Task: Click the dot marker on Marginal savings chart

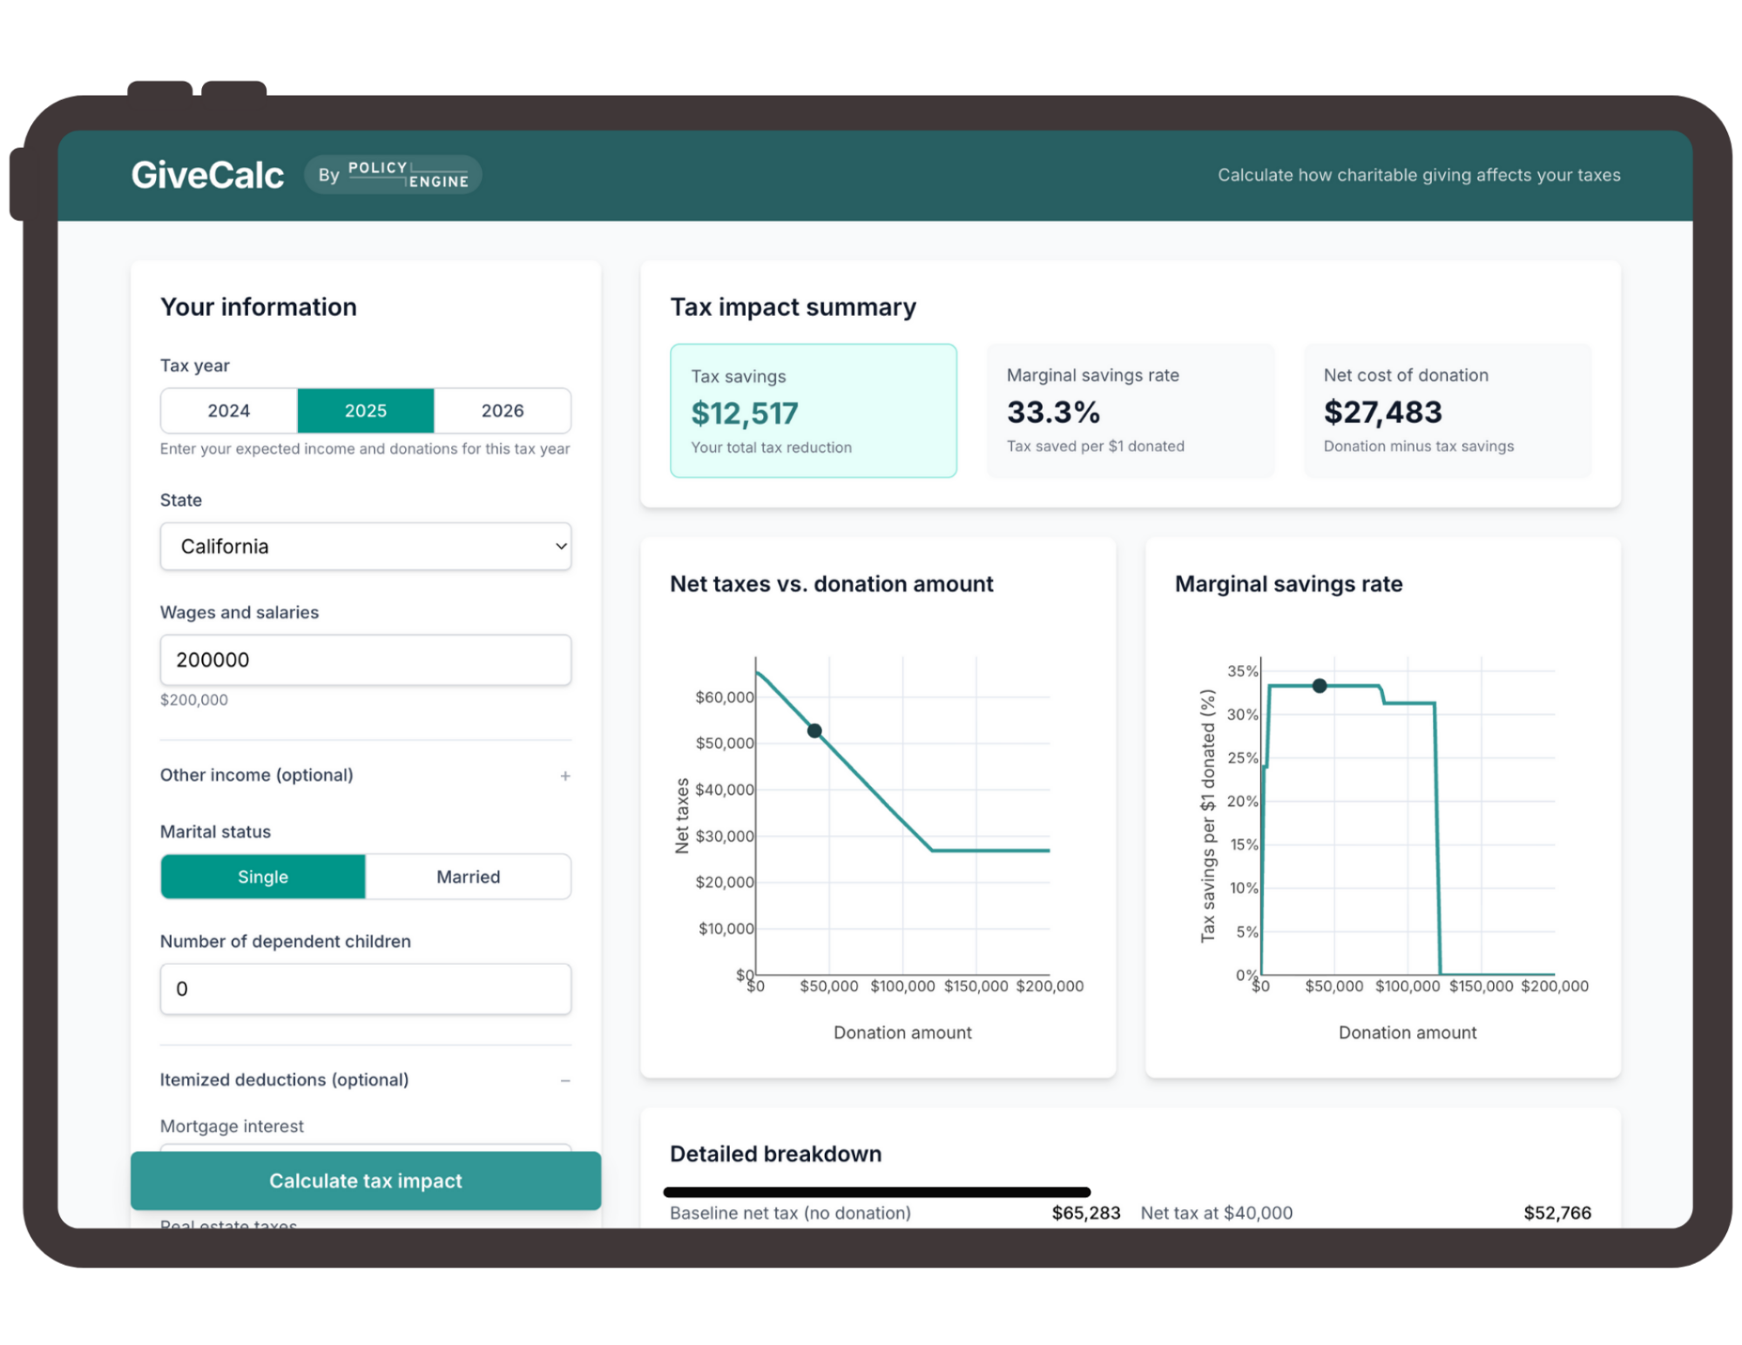Action: 1320,686
